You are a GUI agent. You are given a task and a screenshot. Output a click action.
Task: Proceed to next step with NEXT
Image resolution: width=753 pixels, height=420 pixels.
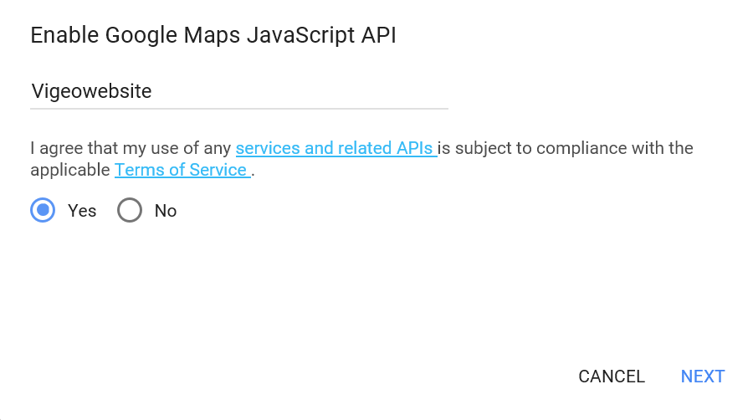(x=703, y=376)
